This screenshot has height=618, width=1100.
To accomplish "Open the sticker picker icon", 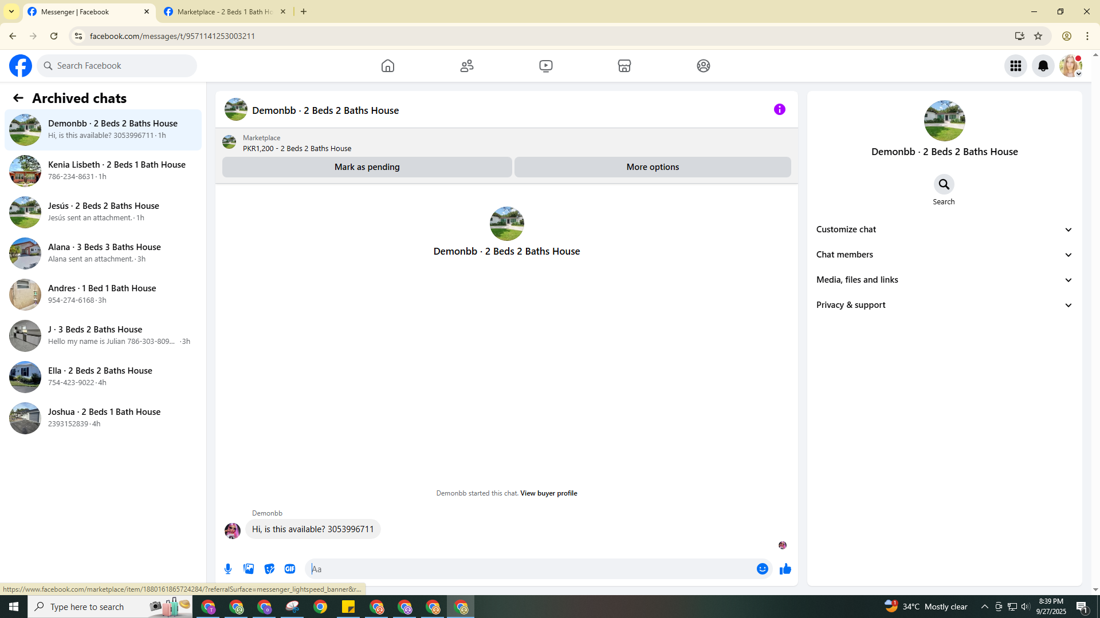I will (x=269, y=569).
